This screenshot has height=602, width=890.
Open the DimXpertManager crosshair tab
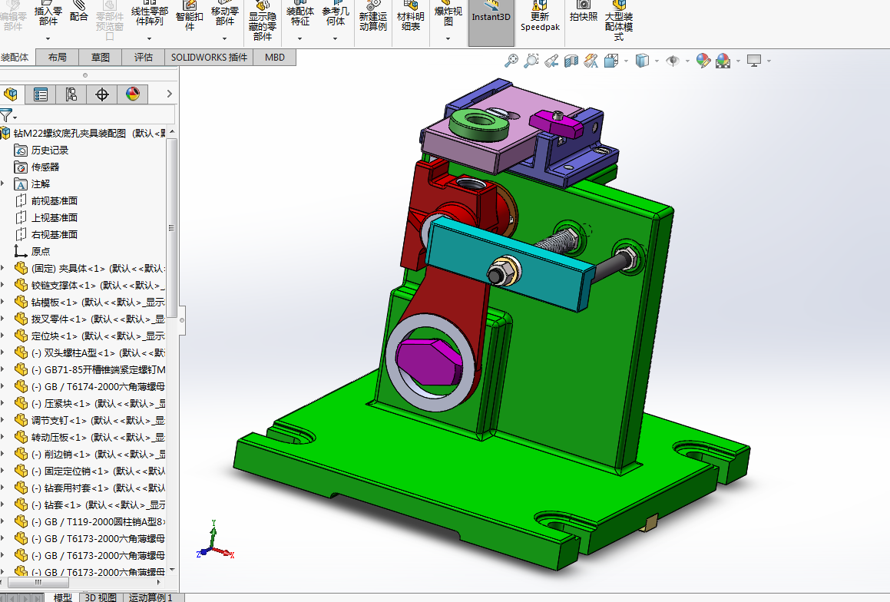pos(101,94)
